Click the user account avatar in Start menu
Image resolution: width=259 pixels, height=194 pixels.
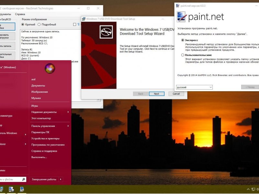pyautogui.click(x=50, y=68)
